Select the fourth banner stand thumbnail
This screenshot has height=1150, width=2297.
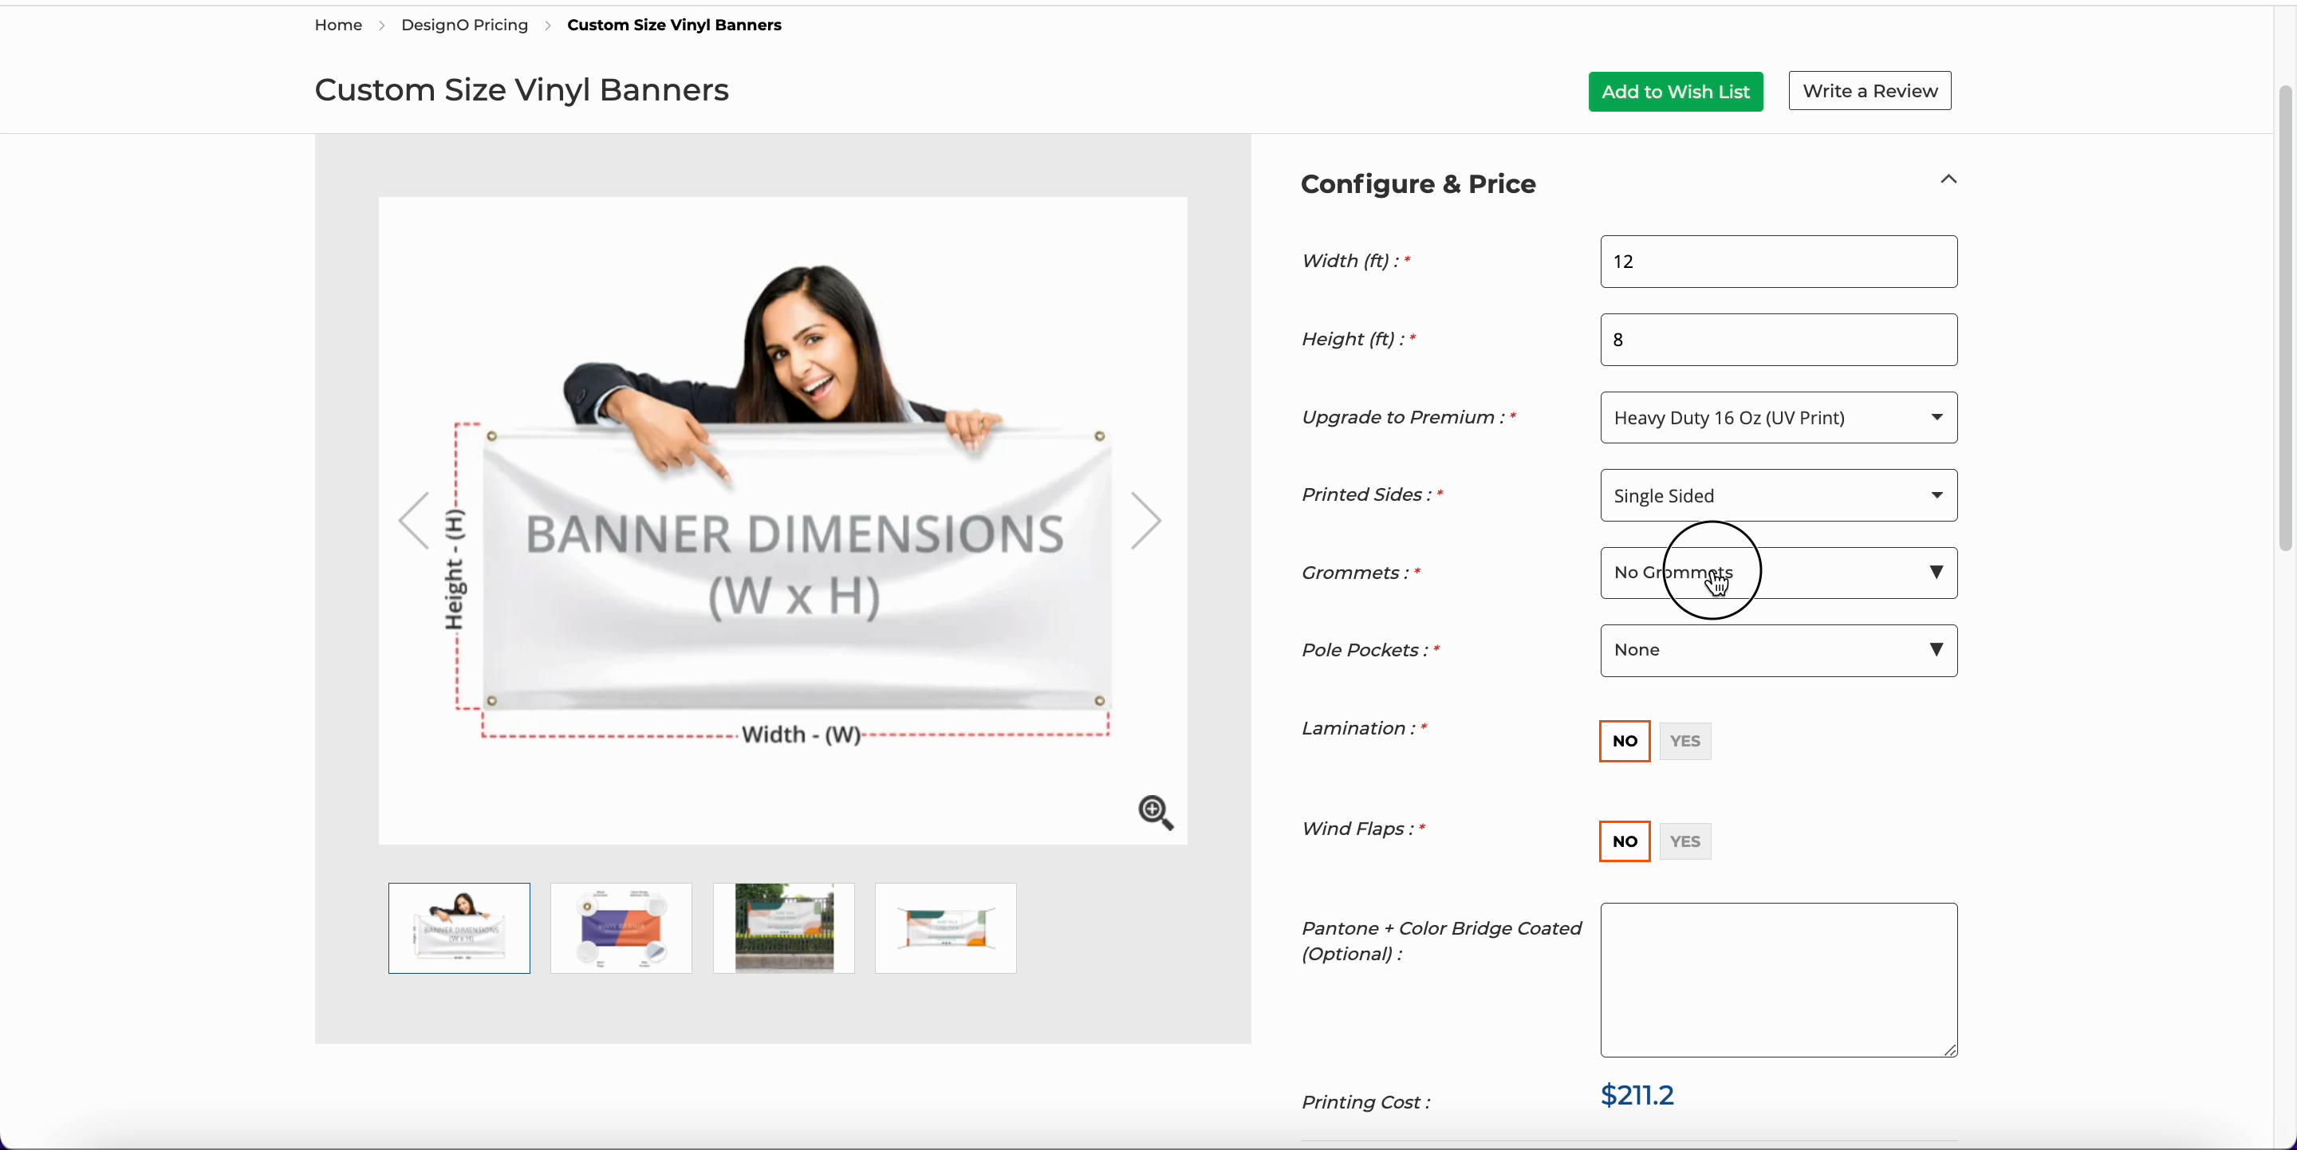pyautogui.click(x=945, y=928)
